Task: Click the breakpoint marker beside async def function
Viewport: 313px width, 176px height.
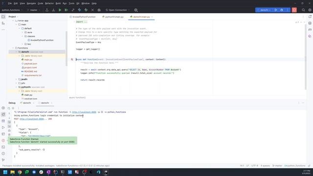Action: coord(72,60)
